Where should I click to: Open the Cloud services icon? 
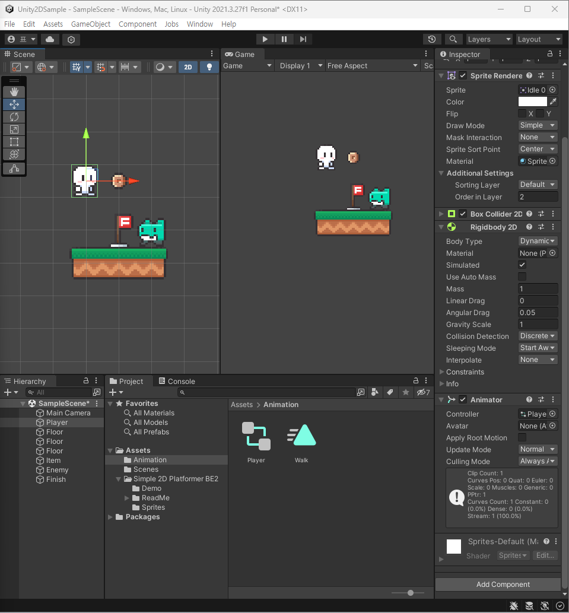point(50,39)
